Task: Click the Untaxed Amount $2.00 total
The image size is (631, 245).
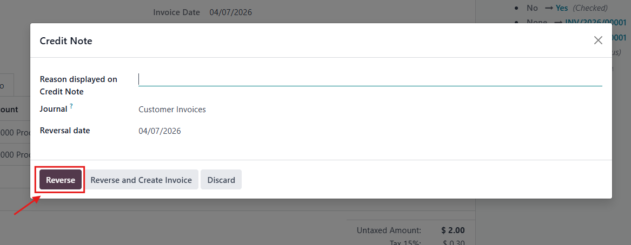Action: (x=453, y=230)
